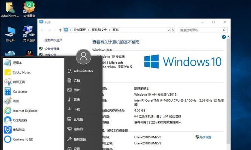Select the Windows10 x64 专业版 V2019 text
The image size is (251, 150).
tap(155, 94)
